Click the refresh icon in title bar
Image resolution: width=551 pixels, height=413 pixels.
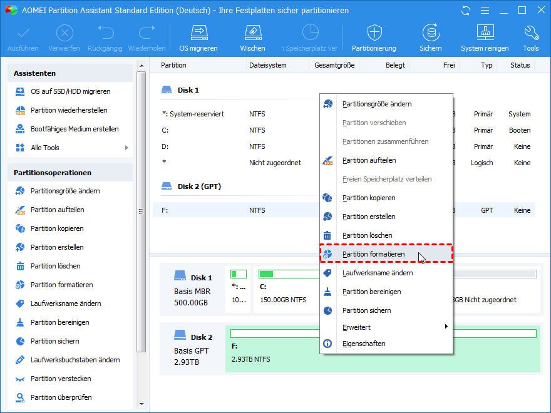point(466,11)
